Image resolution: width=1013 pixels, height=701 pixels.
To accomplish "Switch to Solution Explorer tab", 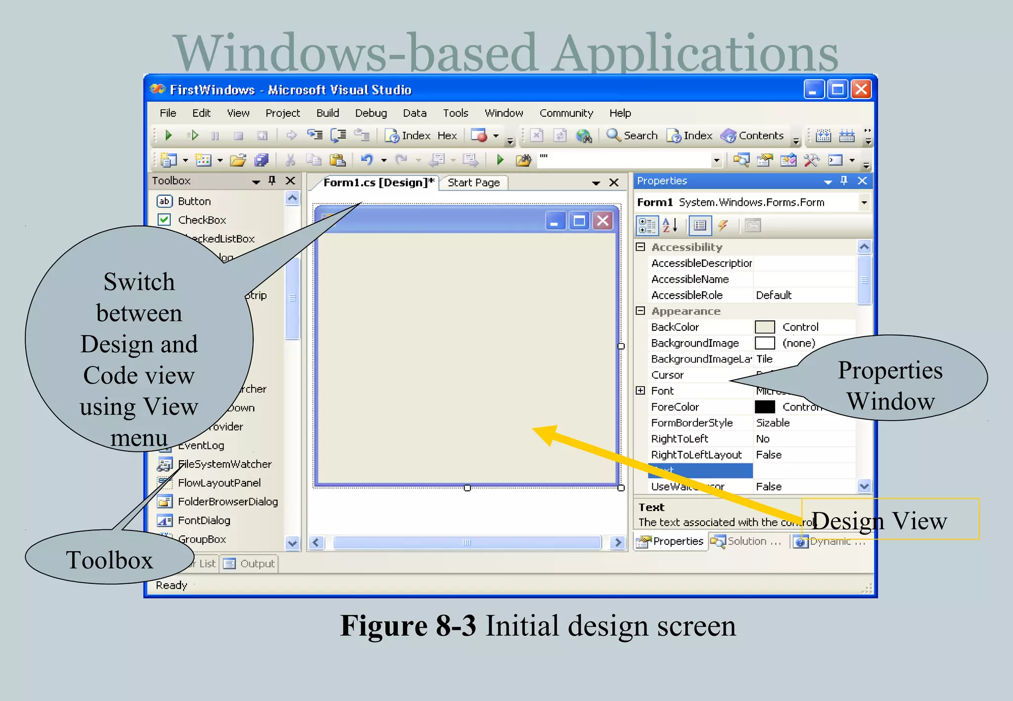I will [x=747, y=541].
